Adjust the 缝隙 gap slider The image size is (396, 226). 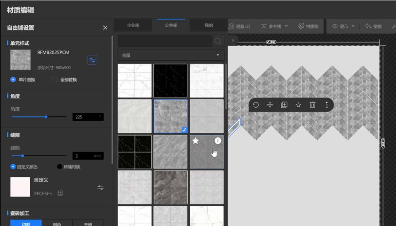[23, 156]
